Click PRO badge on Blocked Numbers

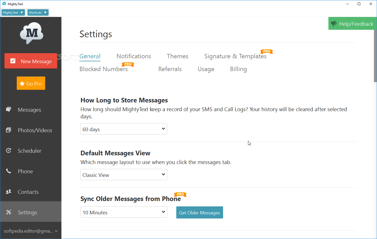click(x=128, y=64)
